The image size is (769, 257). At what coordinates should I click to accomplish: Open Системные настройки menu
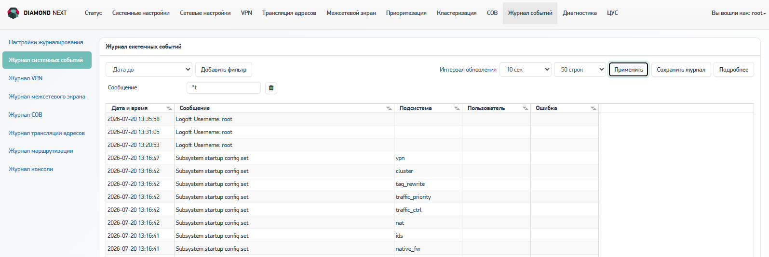(141, 13)
